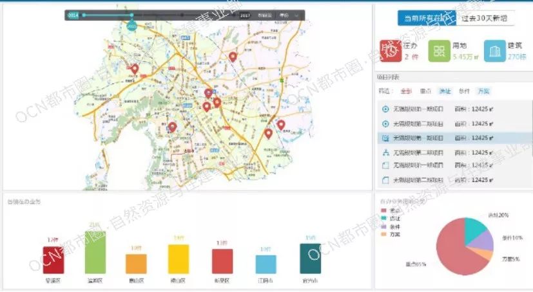The height and width of the screenshot is (292, 533).
Task: Switch to the 过去30天新增 tab
Action: click(485, 18)
